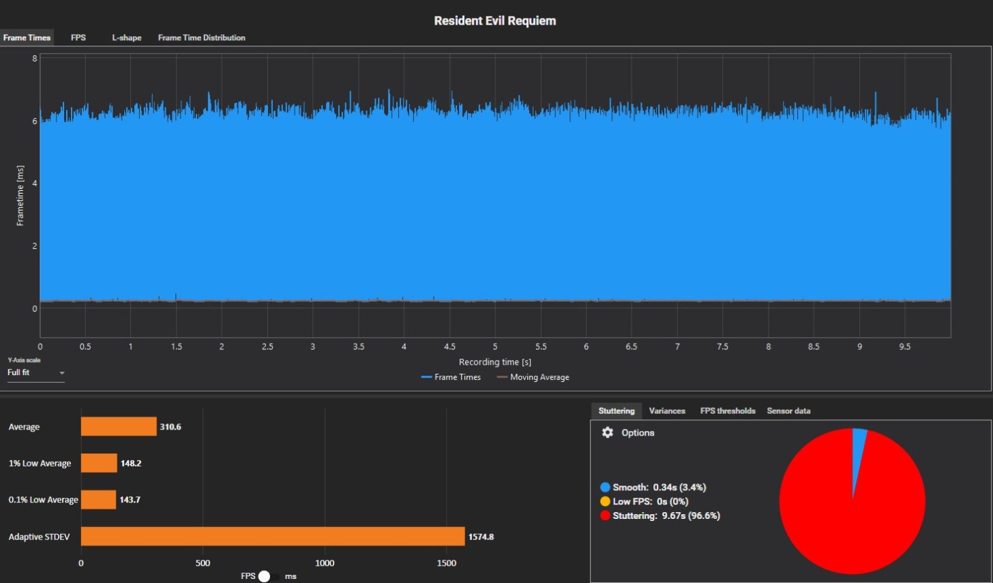Toggle the FPS / ms unit switch
The image size is (993, 583).
click(268, 576)
